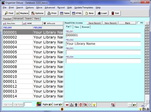Viewport: 151px width, 112px height.
Task: Open the Web menu
Action: click(x=69, y=7)
